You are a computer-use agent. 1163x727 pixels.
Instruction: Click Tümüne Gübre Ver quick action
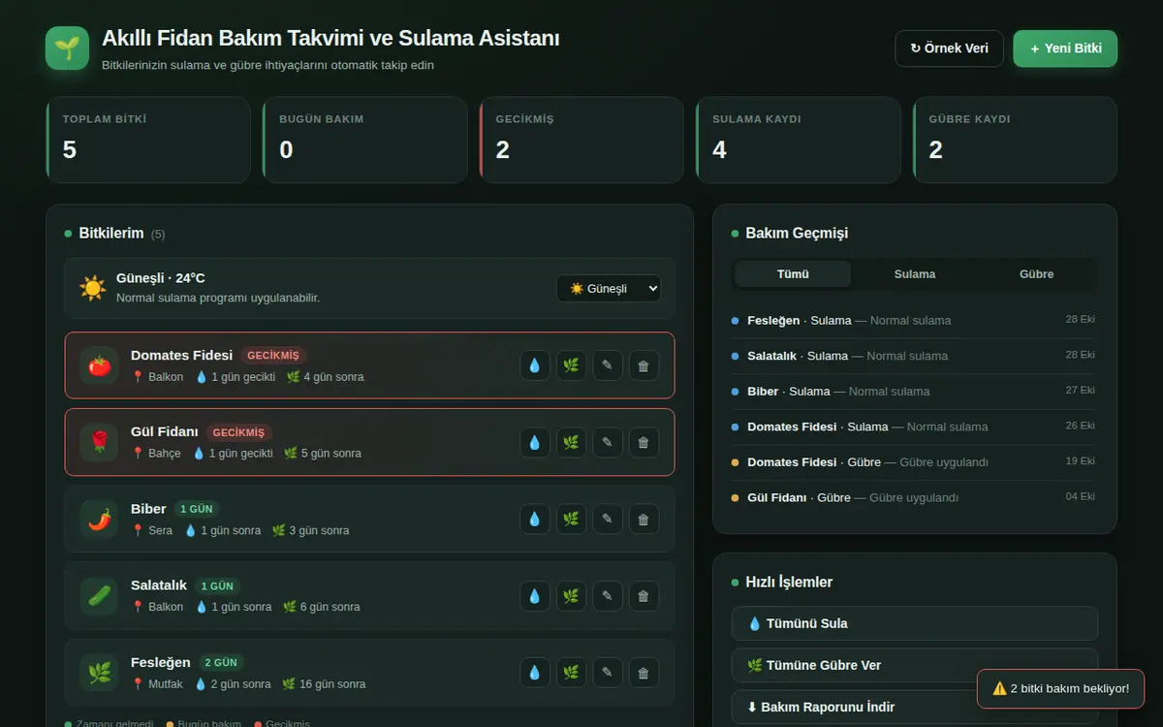(x=915, y=665)
